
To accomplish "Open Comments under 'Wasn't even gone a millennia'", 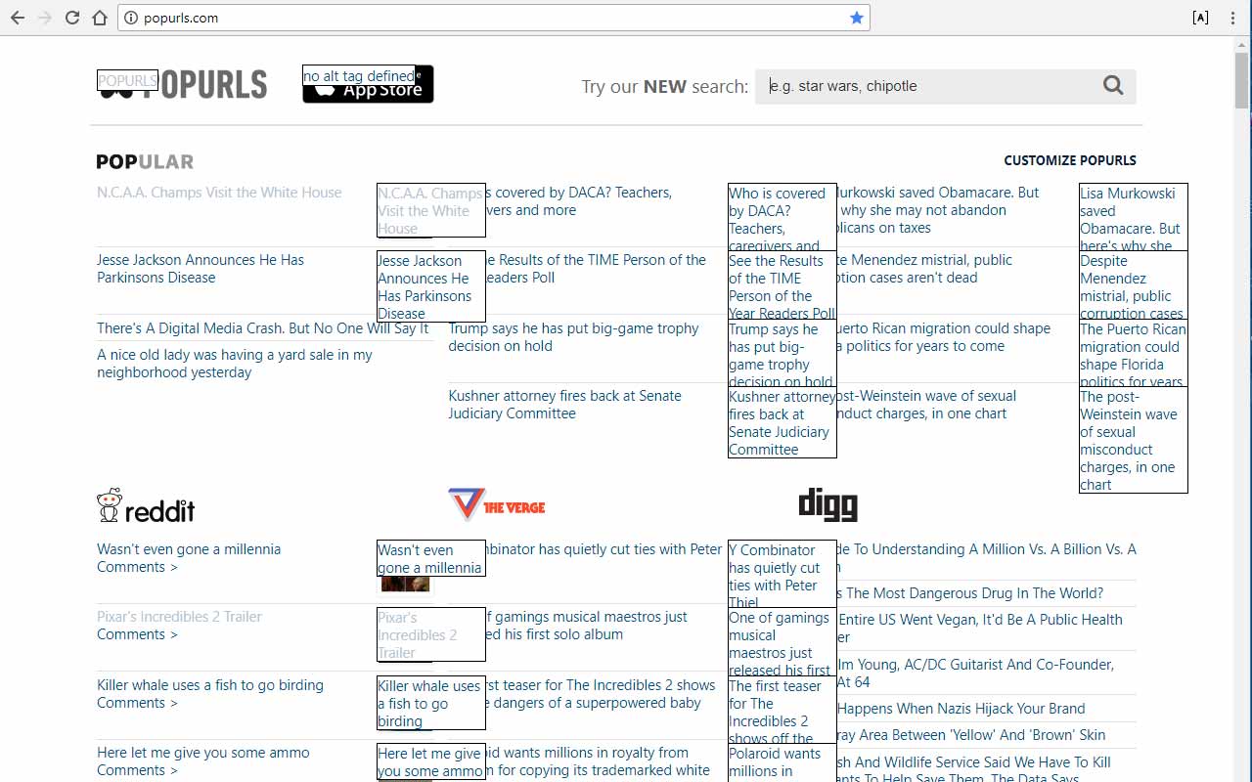I will tap(137, 567).
